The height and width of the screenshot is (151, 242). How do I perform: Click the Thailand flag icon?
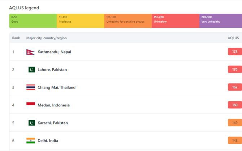tap(31, 87)
